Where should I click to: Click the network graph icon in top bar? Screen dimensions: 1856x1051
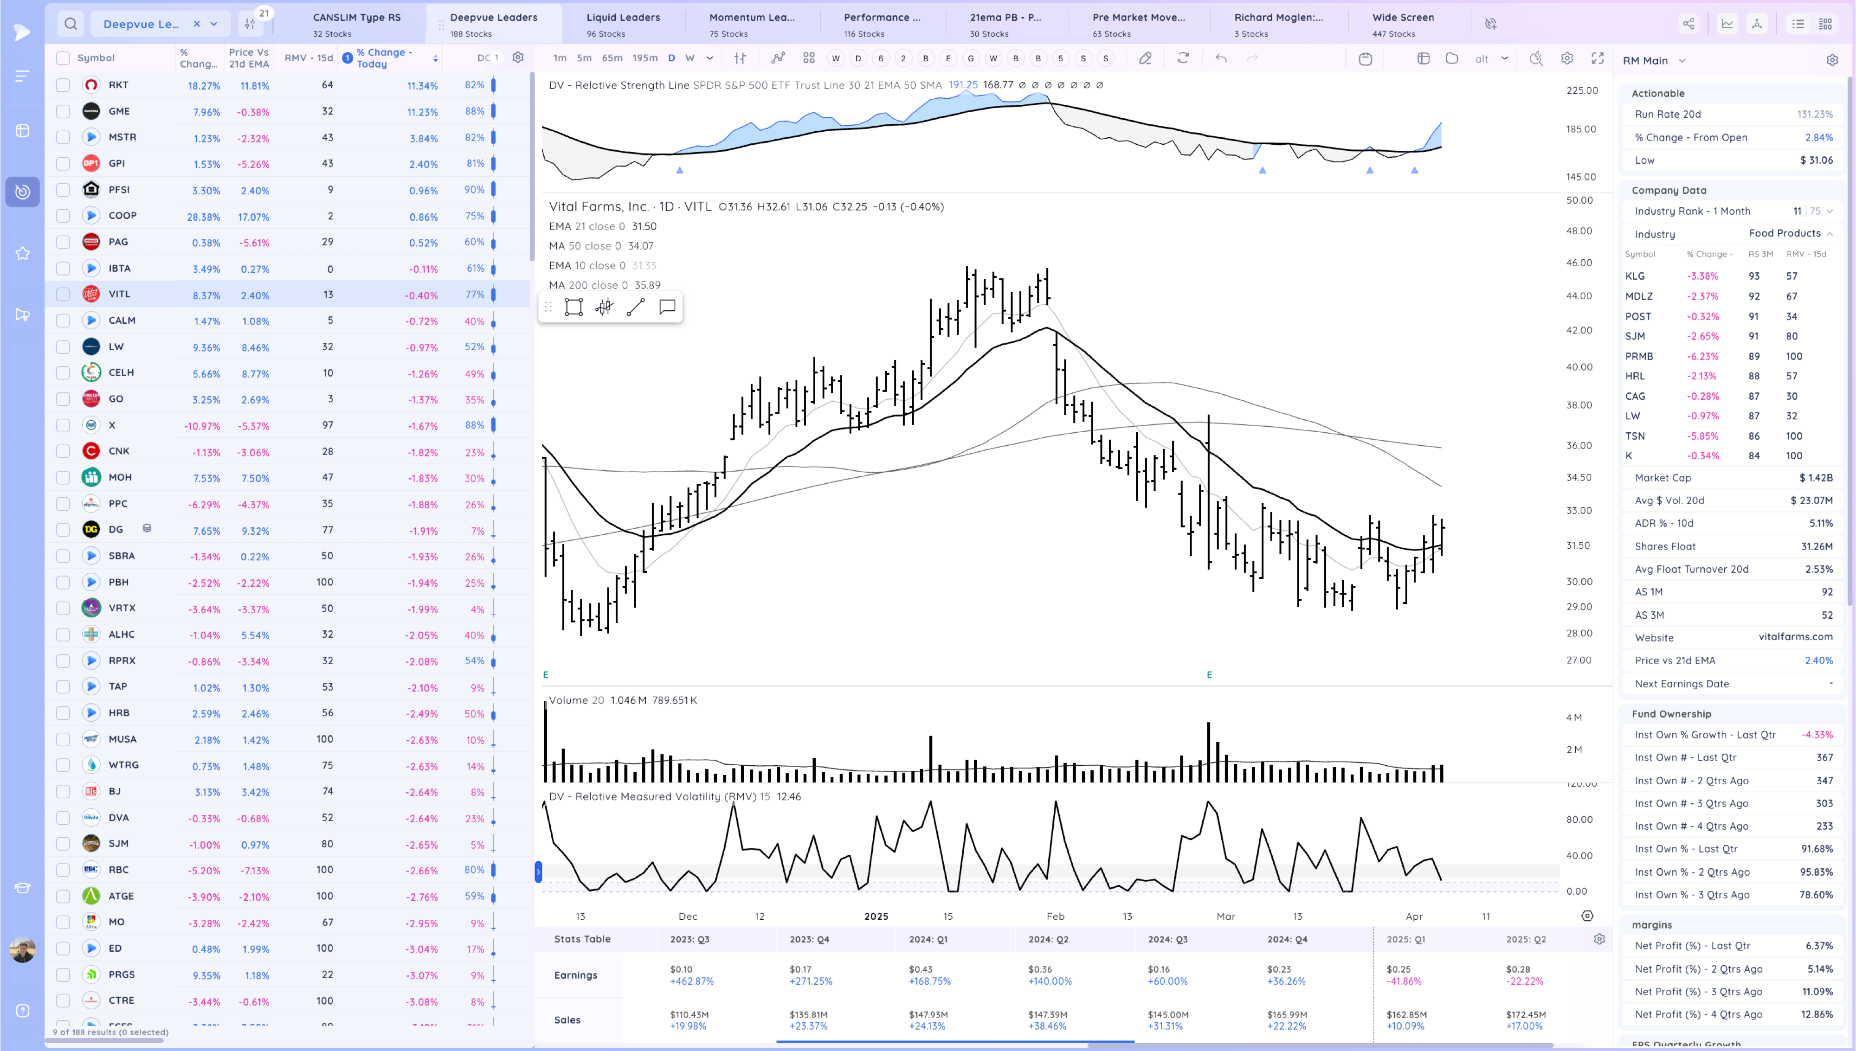pos(1756,24)
